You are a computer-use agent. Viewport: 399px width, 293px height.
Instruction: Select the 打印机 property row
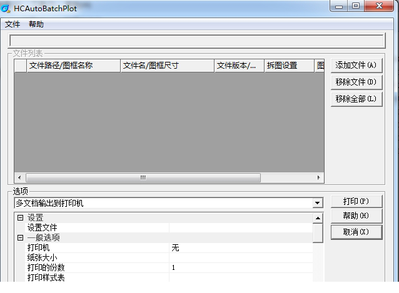[x=169, y=248]
